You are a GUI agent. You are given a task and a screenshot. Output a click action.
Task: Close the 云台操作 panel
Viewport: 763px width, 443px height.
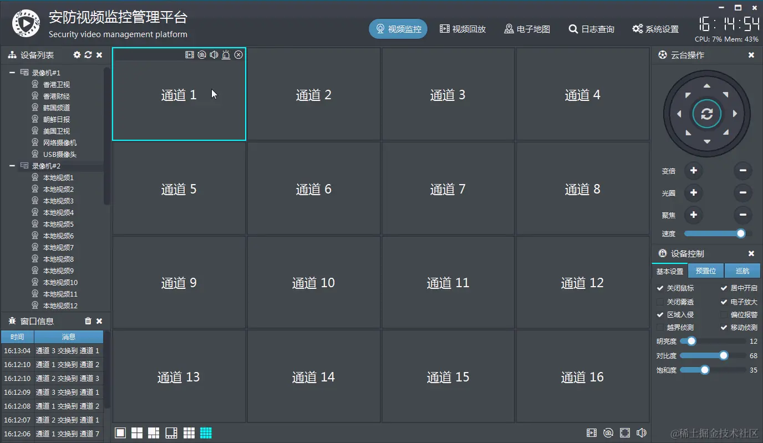[x=751, y=55]
